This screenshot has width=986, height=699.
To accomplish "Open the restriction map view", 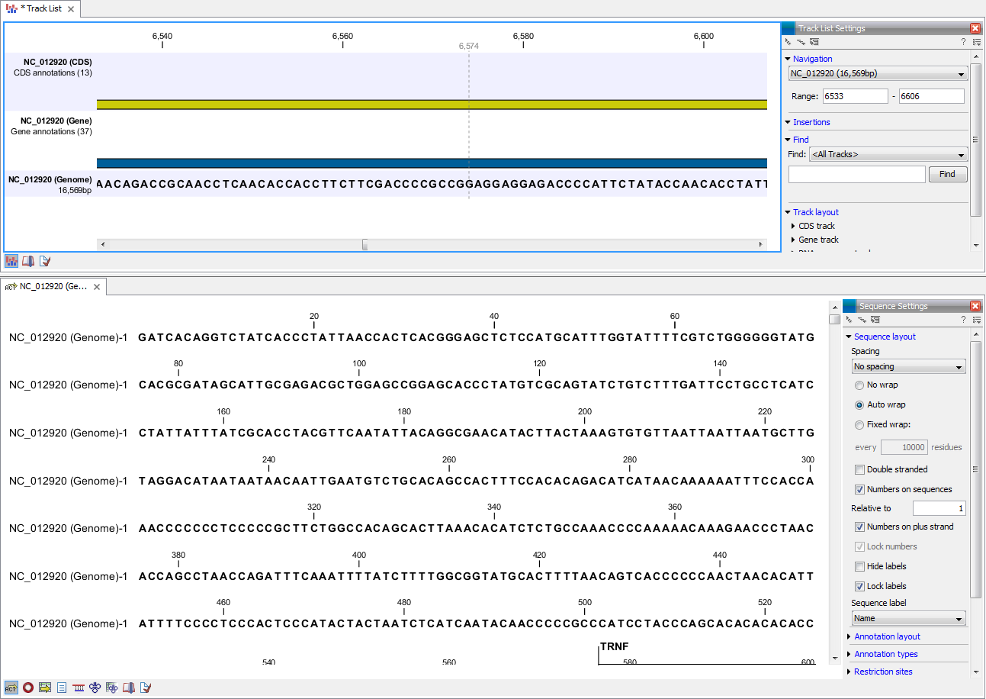I will [x=79, y=688].
